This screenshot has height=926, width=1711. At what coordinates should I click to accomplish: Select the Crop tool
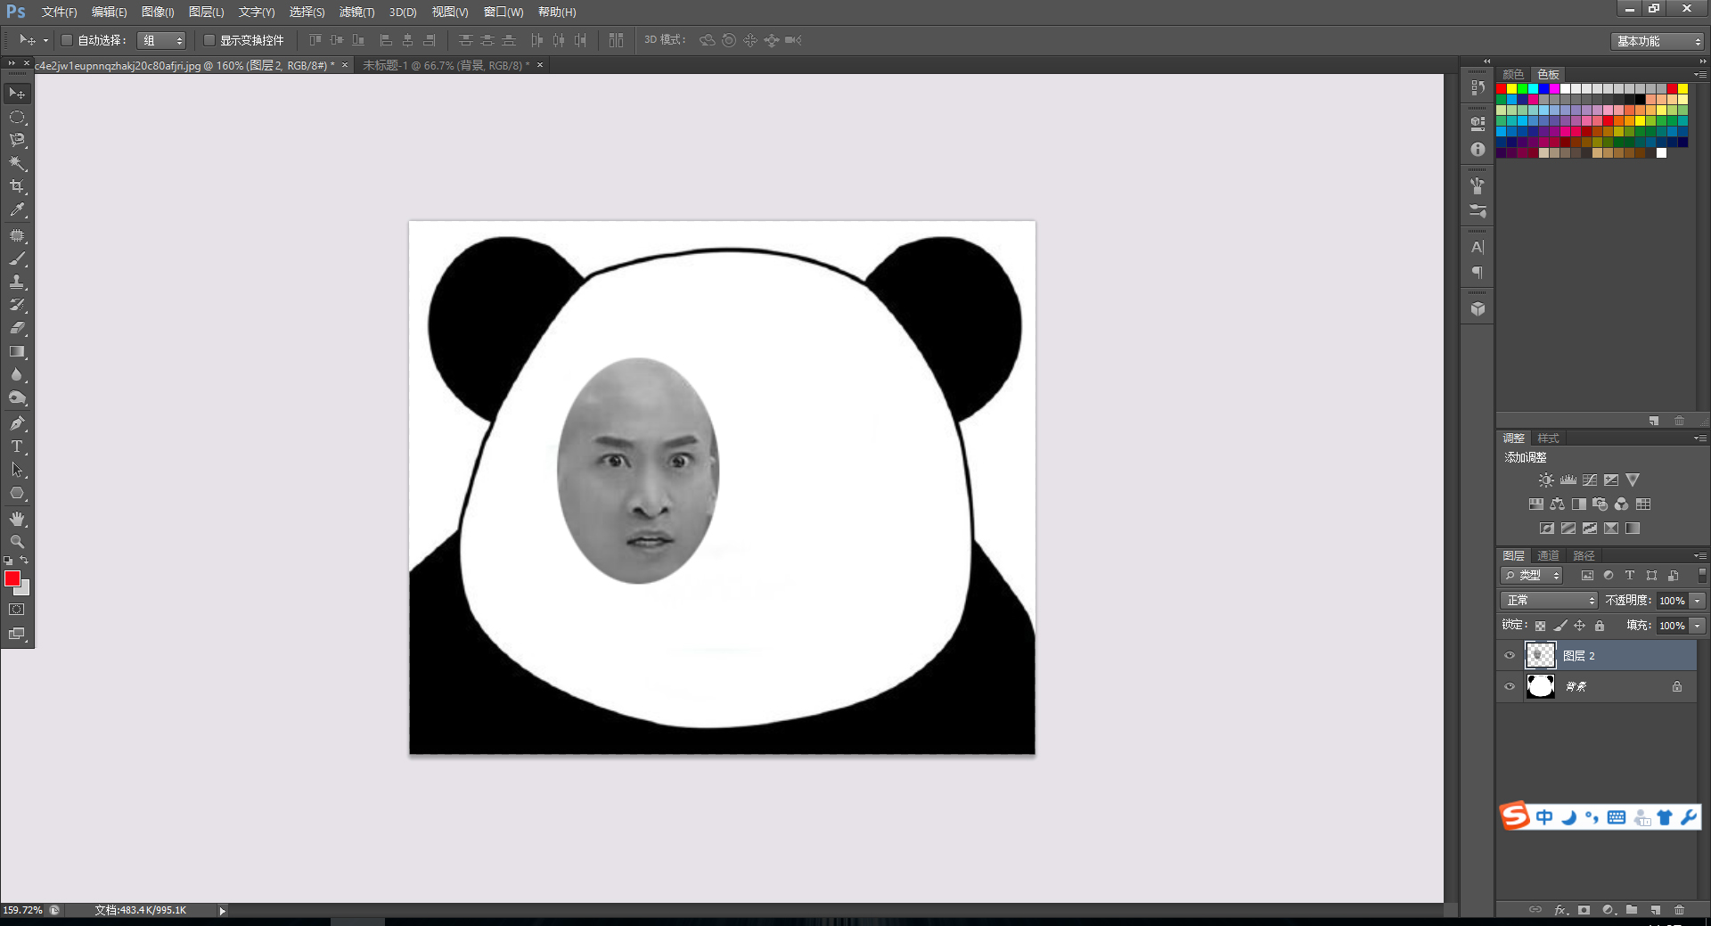(x=17, y=186)
